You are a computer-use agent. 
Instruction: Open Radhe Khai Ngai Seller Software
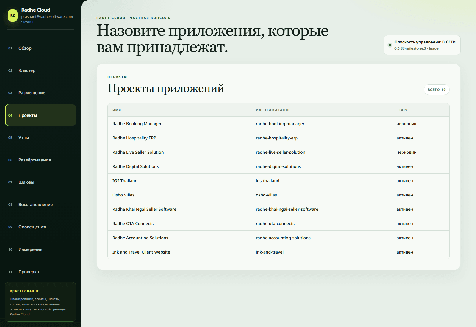[144, 209]
